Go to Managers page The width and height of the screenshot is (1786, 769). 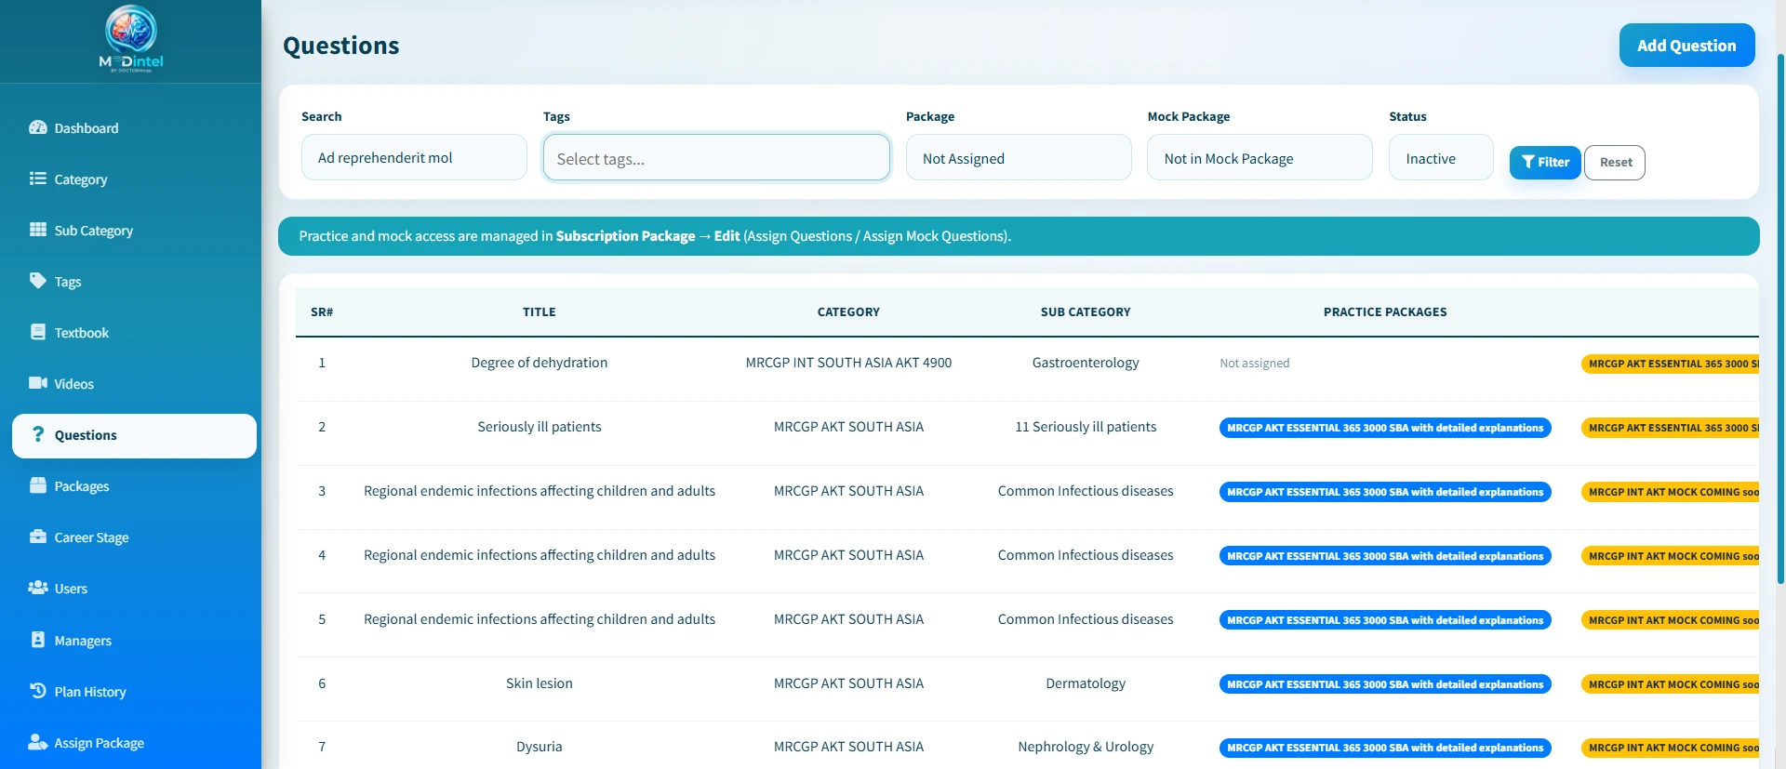tap(134, 641)
